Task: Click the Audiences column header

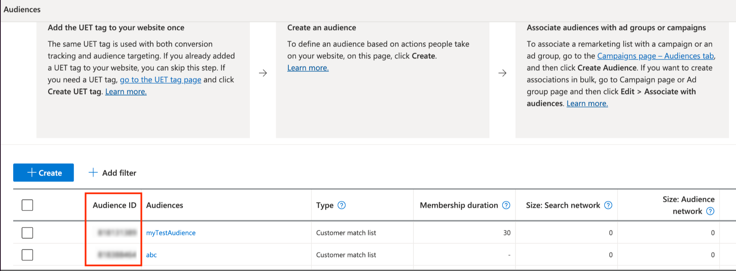Action: click(x=165, y=205)
